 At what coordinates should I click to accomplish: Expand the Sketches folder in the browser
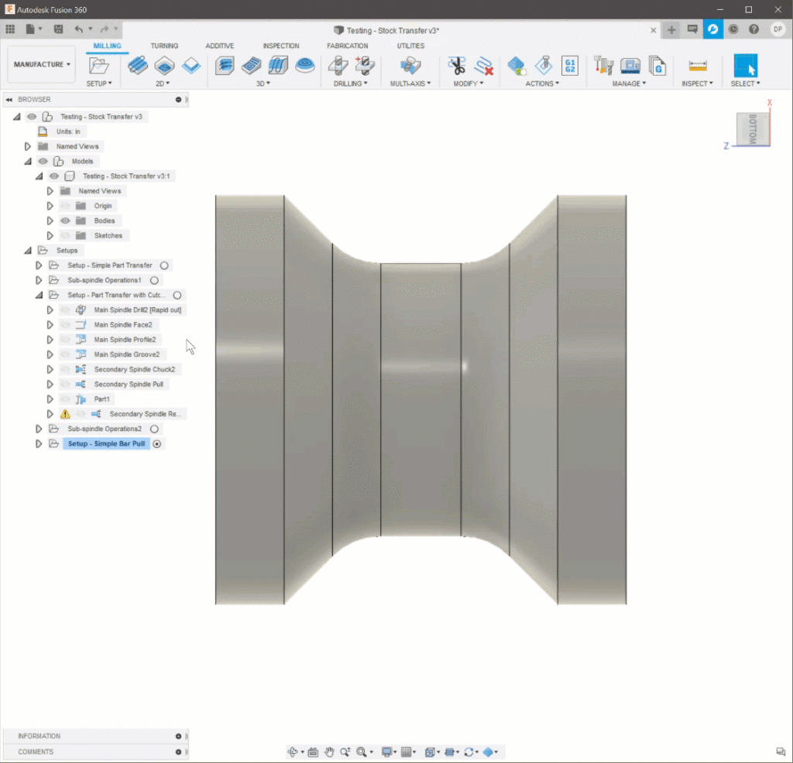[x=50, y=236]
